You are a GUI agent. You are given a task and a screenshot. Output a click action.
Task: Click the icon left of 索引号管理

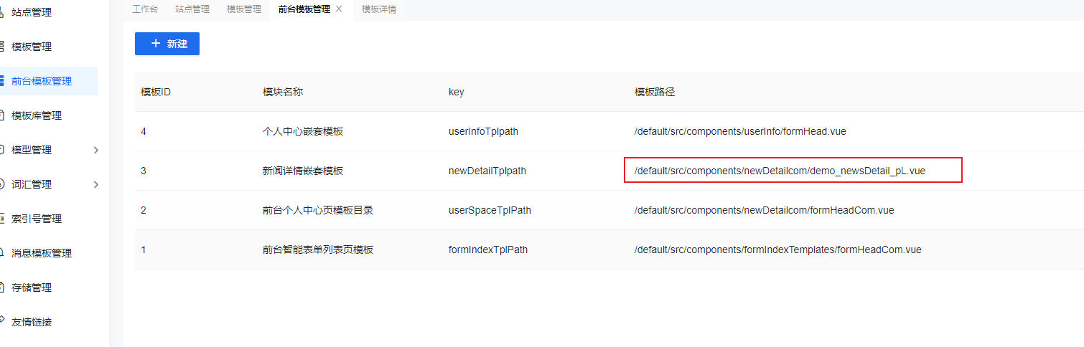pos(2,219)
